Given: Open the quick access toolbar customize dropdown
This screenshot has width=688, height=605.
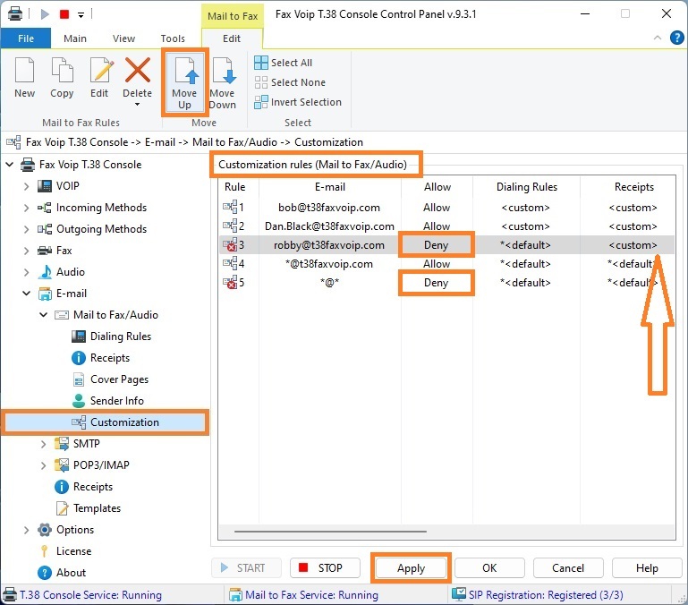Looking at the screenshot, I should (81, 15).
